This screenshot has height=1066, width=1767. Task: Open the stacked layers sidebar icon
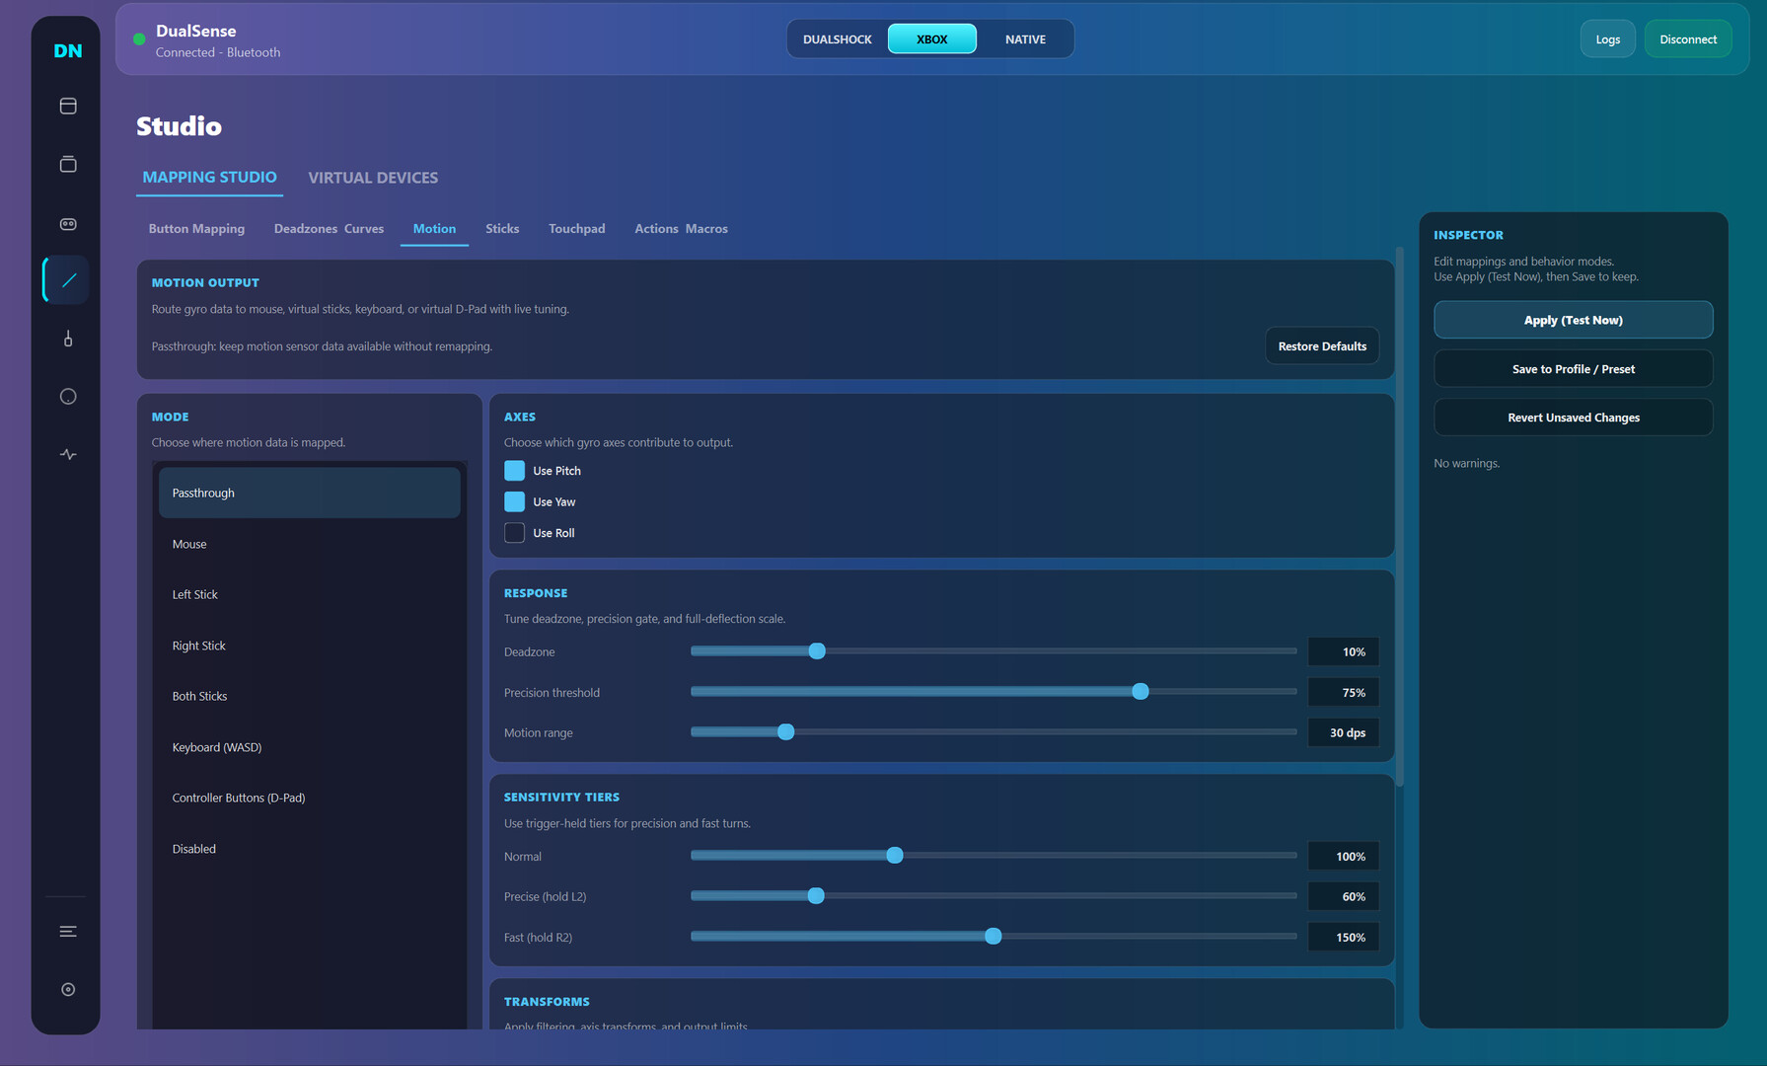pyautogui.click(x=68, y=165)
